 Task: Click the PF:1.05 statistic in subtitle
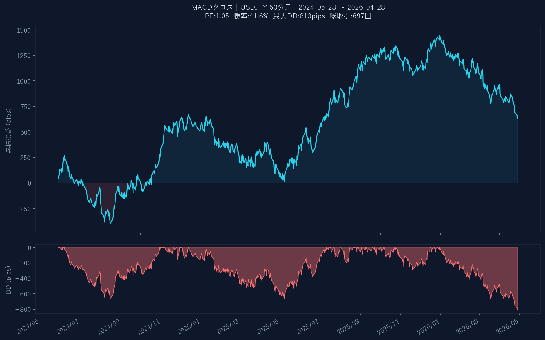point(217,16)
